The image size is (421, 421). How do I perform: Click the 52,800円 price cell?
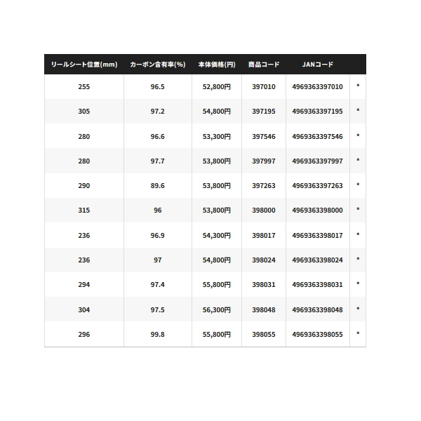tap(217, 87)
